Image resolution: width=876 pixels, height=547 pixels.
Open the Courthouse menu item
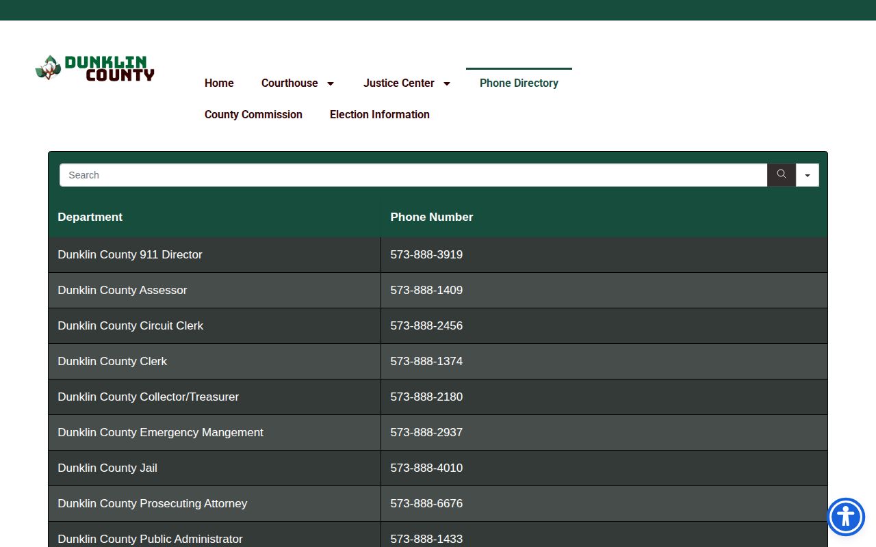point(289,83)
